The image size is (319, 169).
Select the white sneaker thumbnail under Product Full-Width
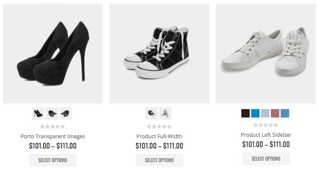165,113
